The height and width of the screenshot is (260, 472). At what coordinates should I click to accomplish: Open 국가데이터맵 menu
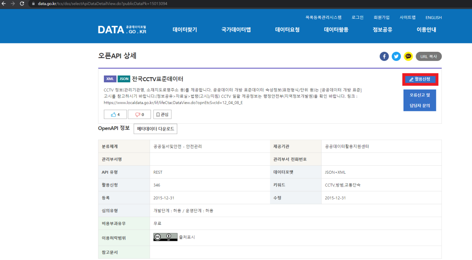click(x=236, y=30)
